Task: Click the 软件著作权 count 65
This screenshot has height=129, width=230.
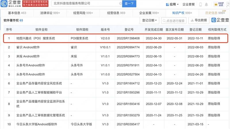Action: [x=21, y=20]
